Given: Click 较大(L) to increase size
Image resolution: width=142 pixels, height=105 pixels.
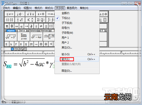Looking at the screenshot, I should click(77, 59).
